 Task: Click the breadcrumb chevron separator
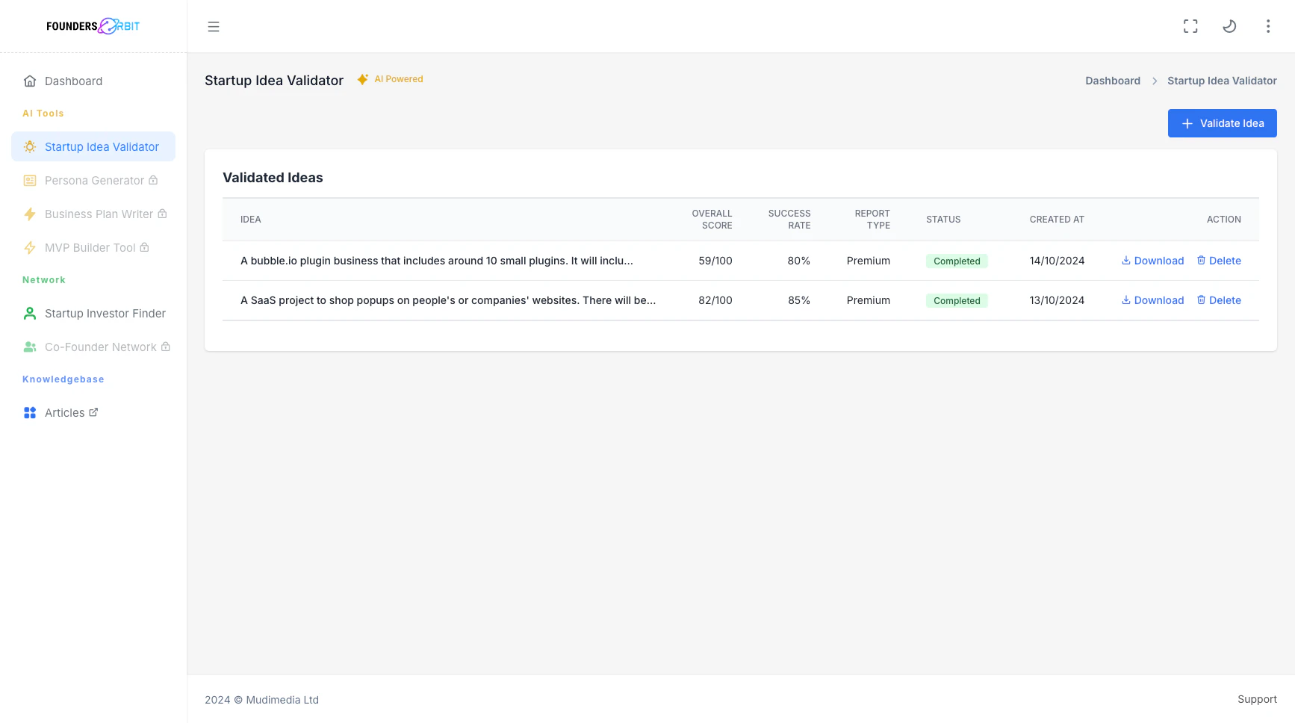tap(1155, 81)
